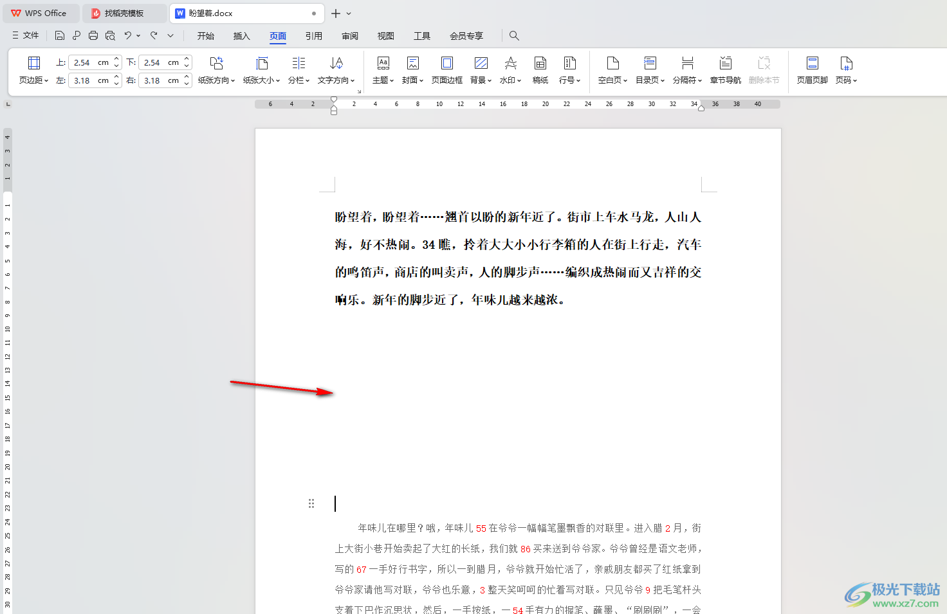Switch to the 会员专享 member tab
Image resolution: width=947 pixels, height=614 pixels.
[466, 36]
